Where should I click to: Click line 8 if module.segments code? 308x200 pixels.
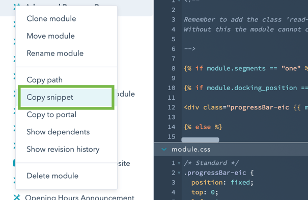click(x=245, y=68)
